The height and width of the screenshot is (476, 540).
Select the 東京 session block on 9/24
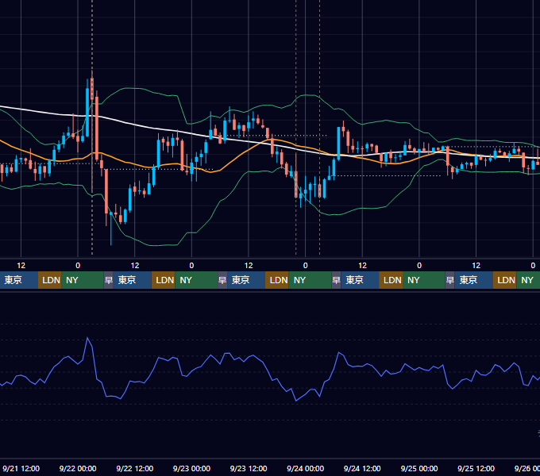(x=360, y=280)
